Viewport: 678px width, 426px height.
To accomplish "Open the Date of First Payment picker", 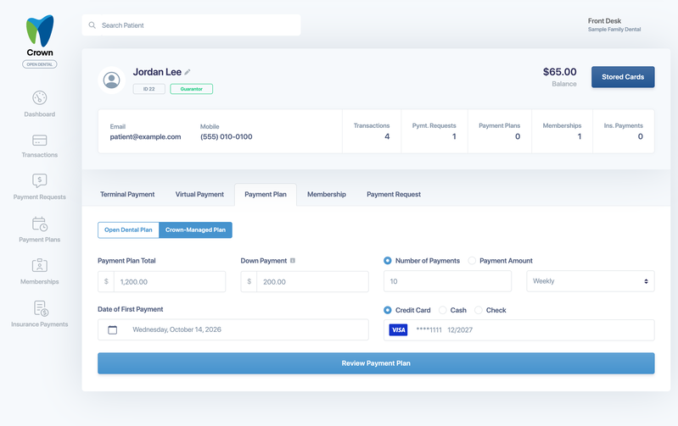I will [x=233, y=329].
